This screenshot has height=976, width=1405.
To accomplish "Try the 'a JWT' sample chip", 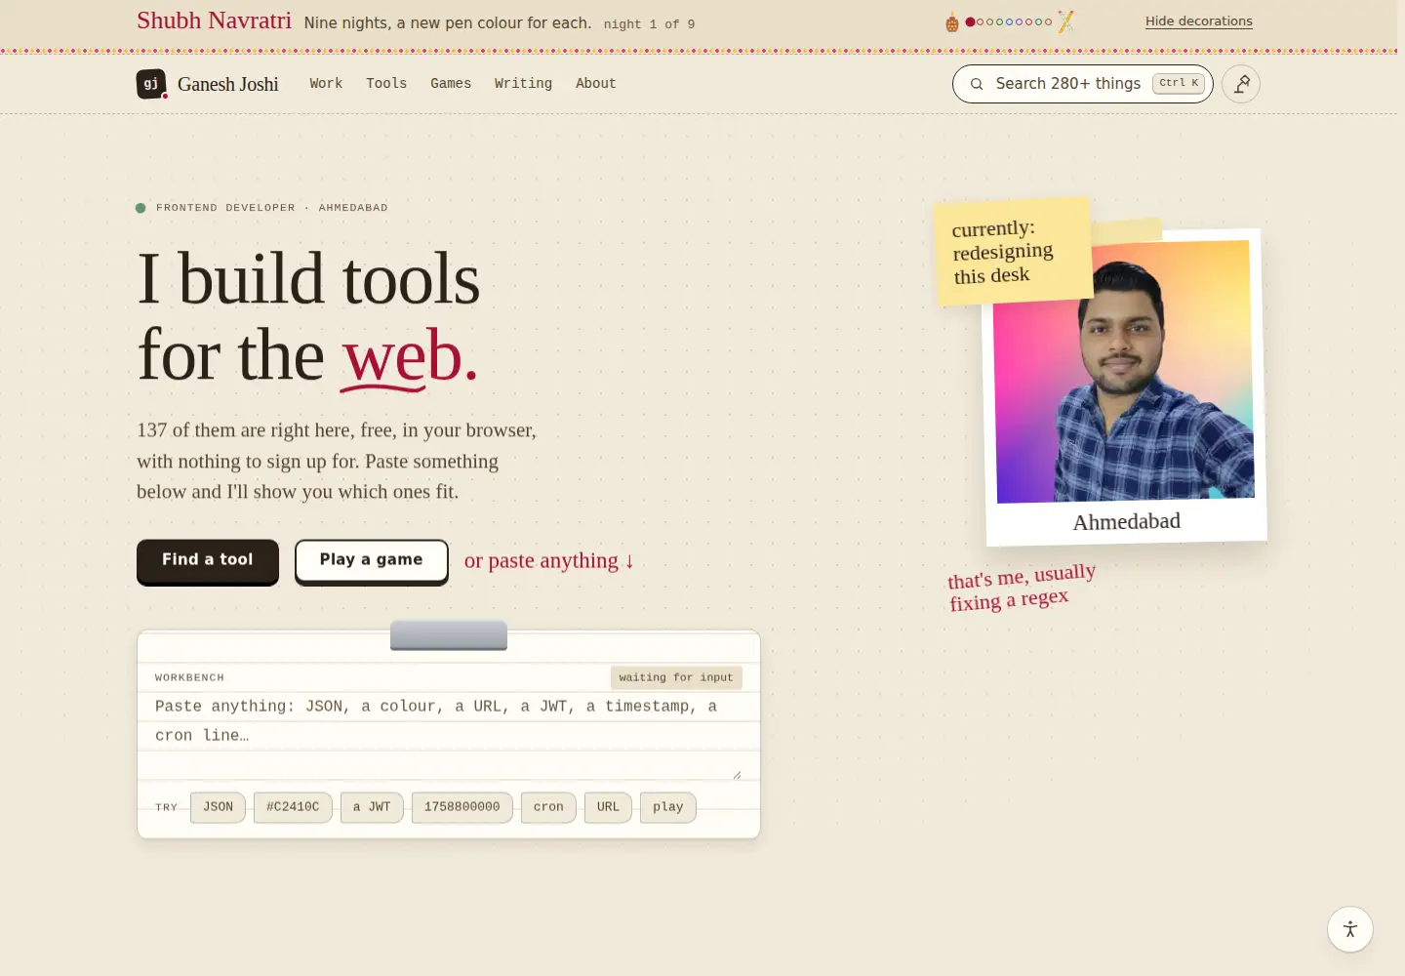I will click(x=372, y=807).
